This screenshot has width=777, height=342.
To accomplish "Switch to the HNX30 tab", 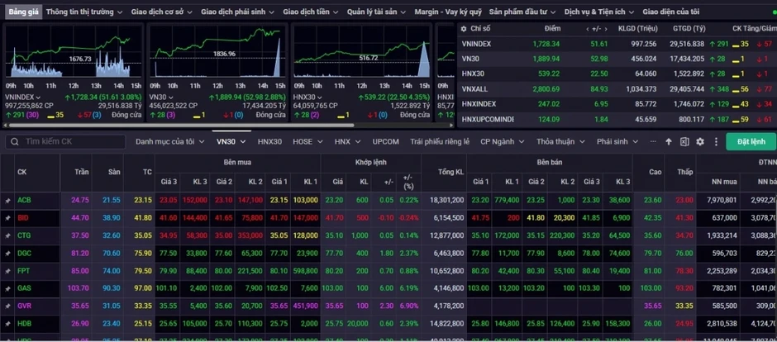I will [269, 141].
